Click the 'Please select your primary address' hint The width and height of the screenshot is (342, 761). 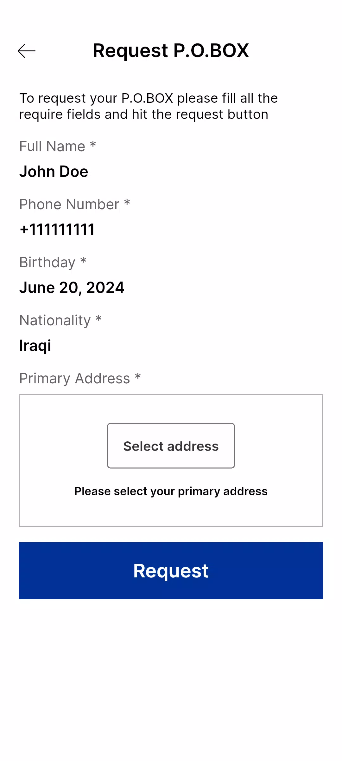click(171, 491)
